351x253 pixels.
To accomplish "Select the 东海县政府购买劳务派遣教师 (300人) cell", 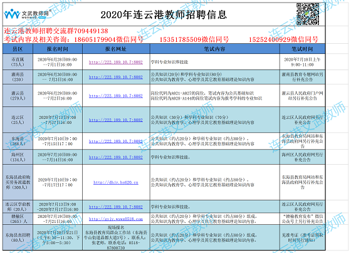I will pyautogui.click(x=18, y=182).
